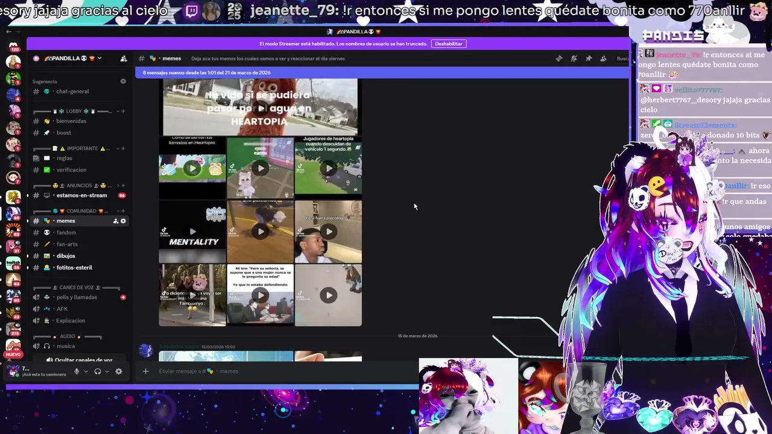
Task: Go back using the back arrow
Action: pyautogui.click(x=9, y=31)
